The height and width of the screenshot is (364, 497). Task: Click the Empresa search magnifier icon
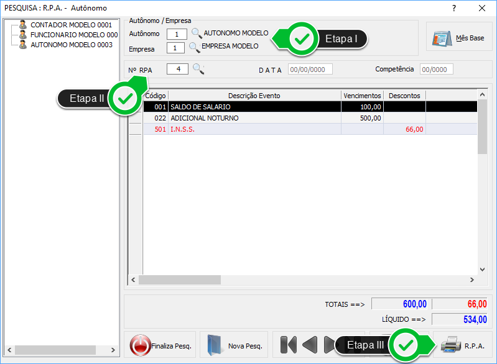pos(194,47)
